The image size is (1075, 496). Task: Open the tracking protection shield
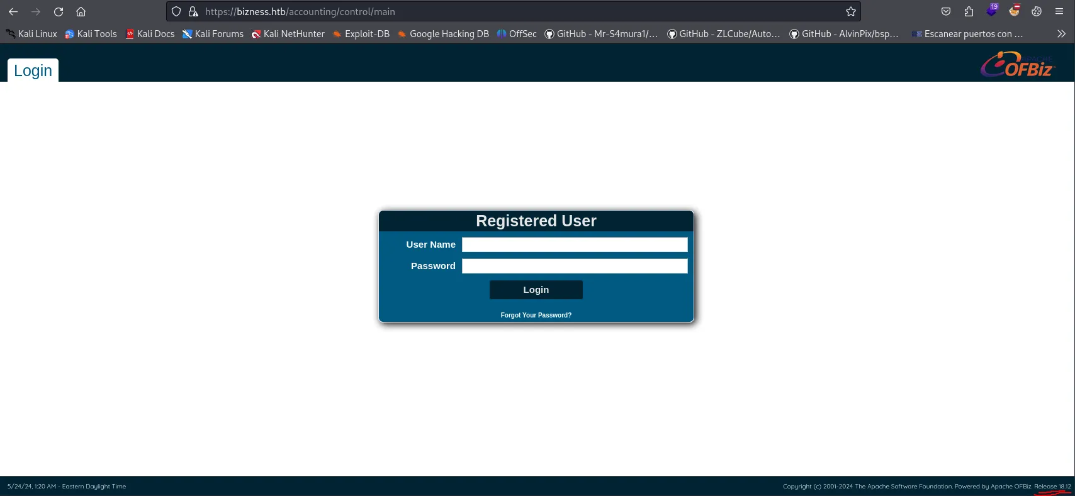(176, 11)
